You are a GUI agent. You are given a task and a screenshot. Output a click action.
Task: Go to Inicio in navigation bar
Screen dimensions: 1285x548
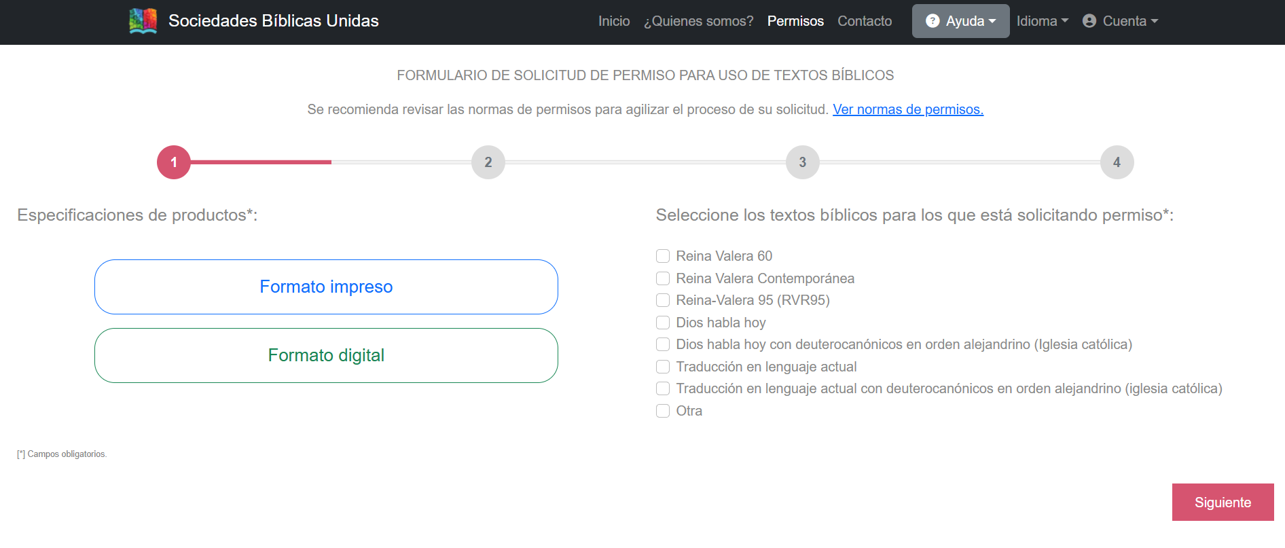click(x=614, y=21)
